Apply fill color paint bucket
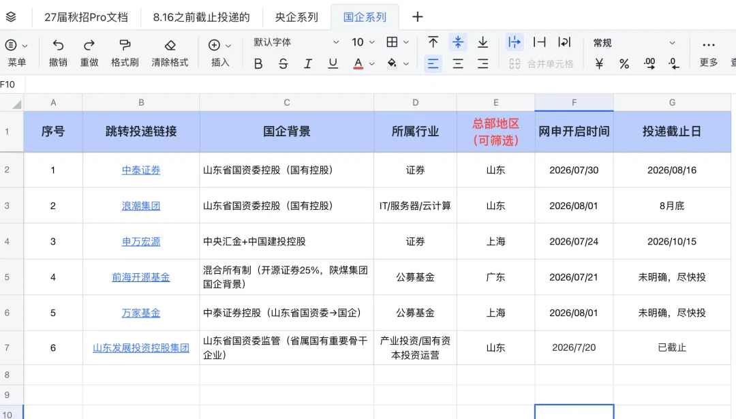Viewport: 736px width, 419px height. [392, 64]
